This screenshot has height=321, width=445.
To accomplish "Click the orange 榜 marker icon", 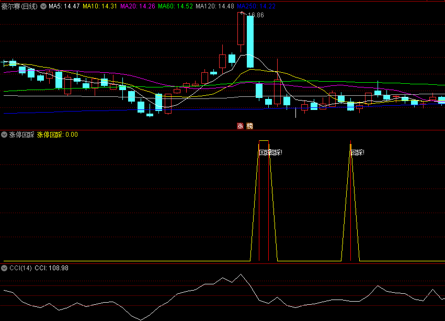I will coord(250,126).
